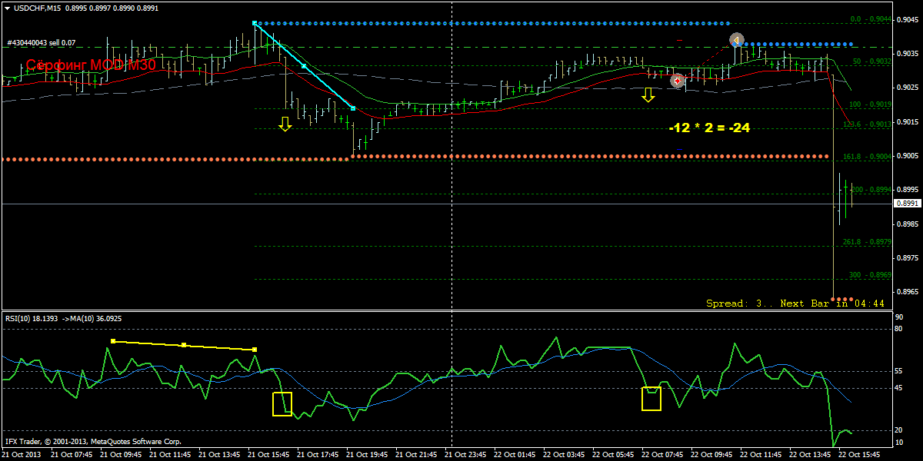The image size is (923, 461).
Task: Click time axis label 22 Oct 13:45
Action: pos(811,455)
